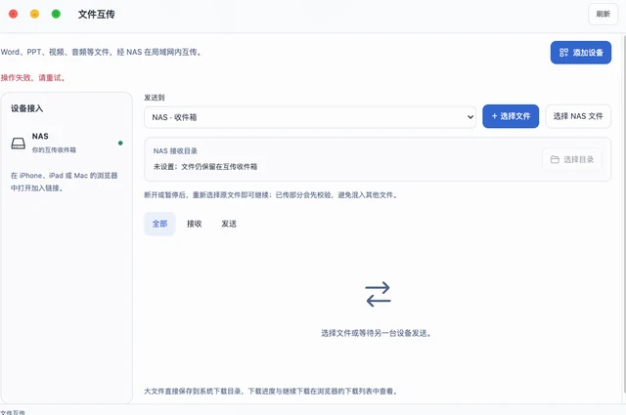
Task: Click the vertical scrollbar on the right edge
Action: click(624, 213)
